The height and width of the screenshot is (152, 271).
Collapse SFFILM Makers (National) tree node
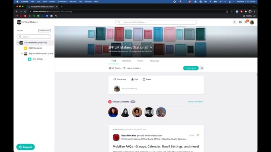(18, 43)
